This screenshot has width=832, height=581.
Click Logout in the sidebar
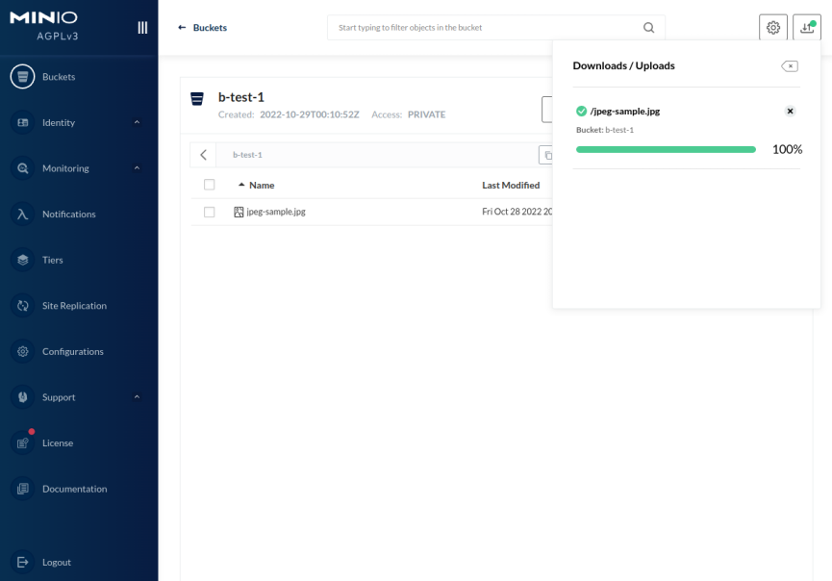click(x=56, y=562)
